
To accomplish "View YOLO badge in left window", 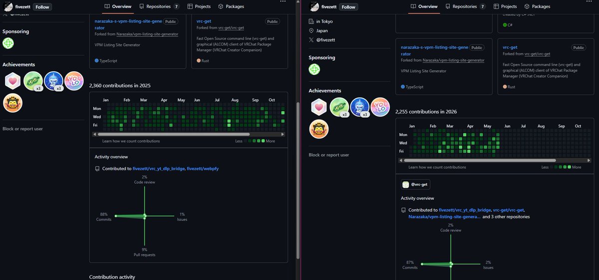I will point(73,80).
